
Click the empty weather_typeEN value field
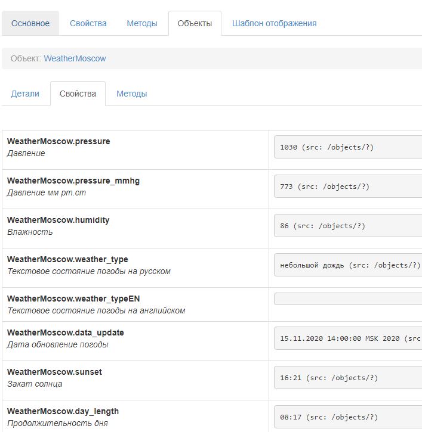pos(347,299)
